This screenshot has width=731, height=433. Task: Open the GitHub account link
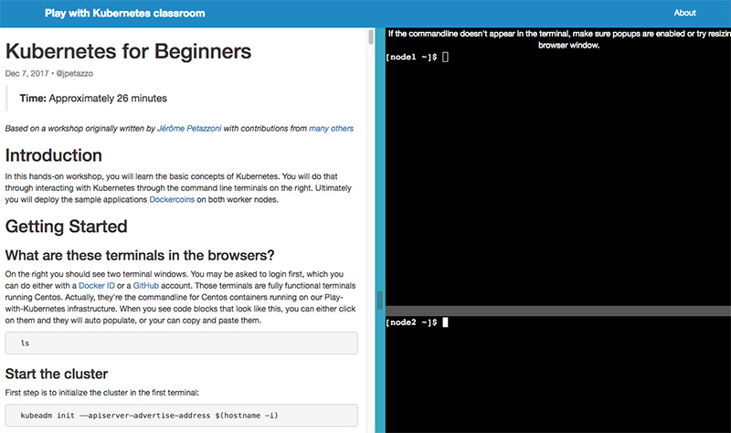pos(146,286)
